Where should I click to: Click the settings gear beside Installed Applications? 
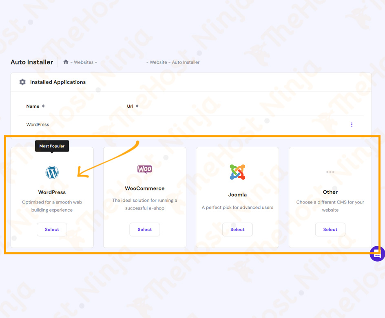pos(23,82)
